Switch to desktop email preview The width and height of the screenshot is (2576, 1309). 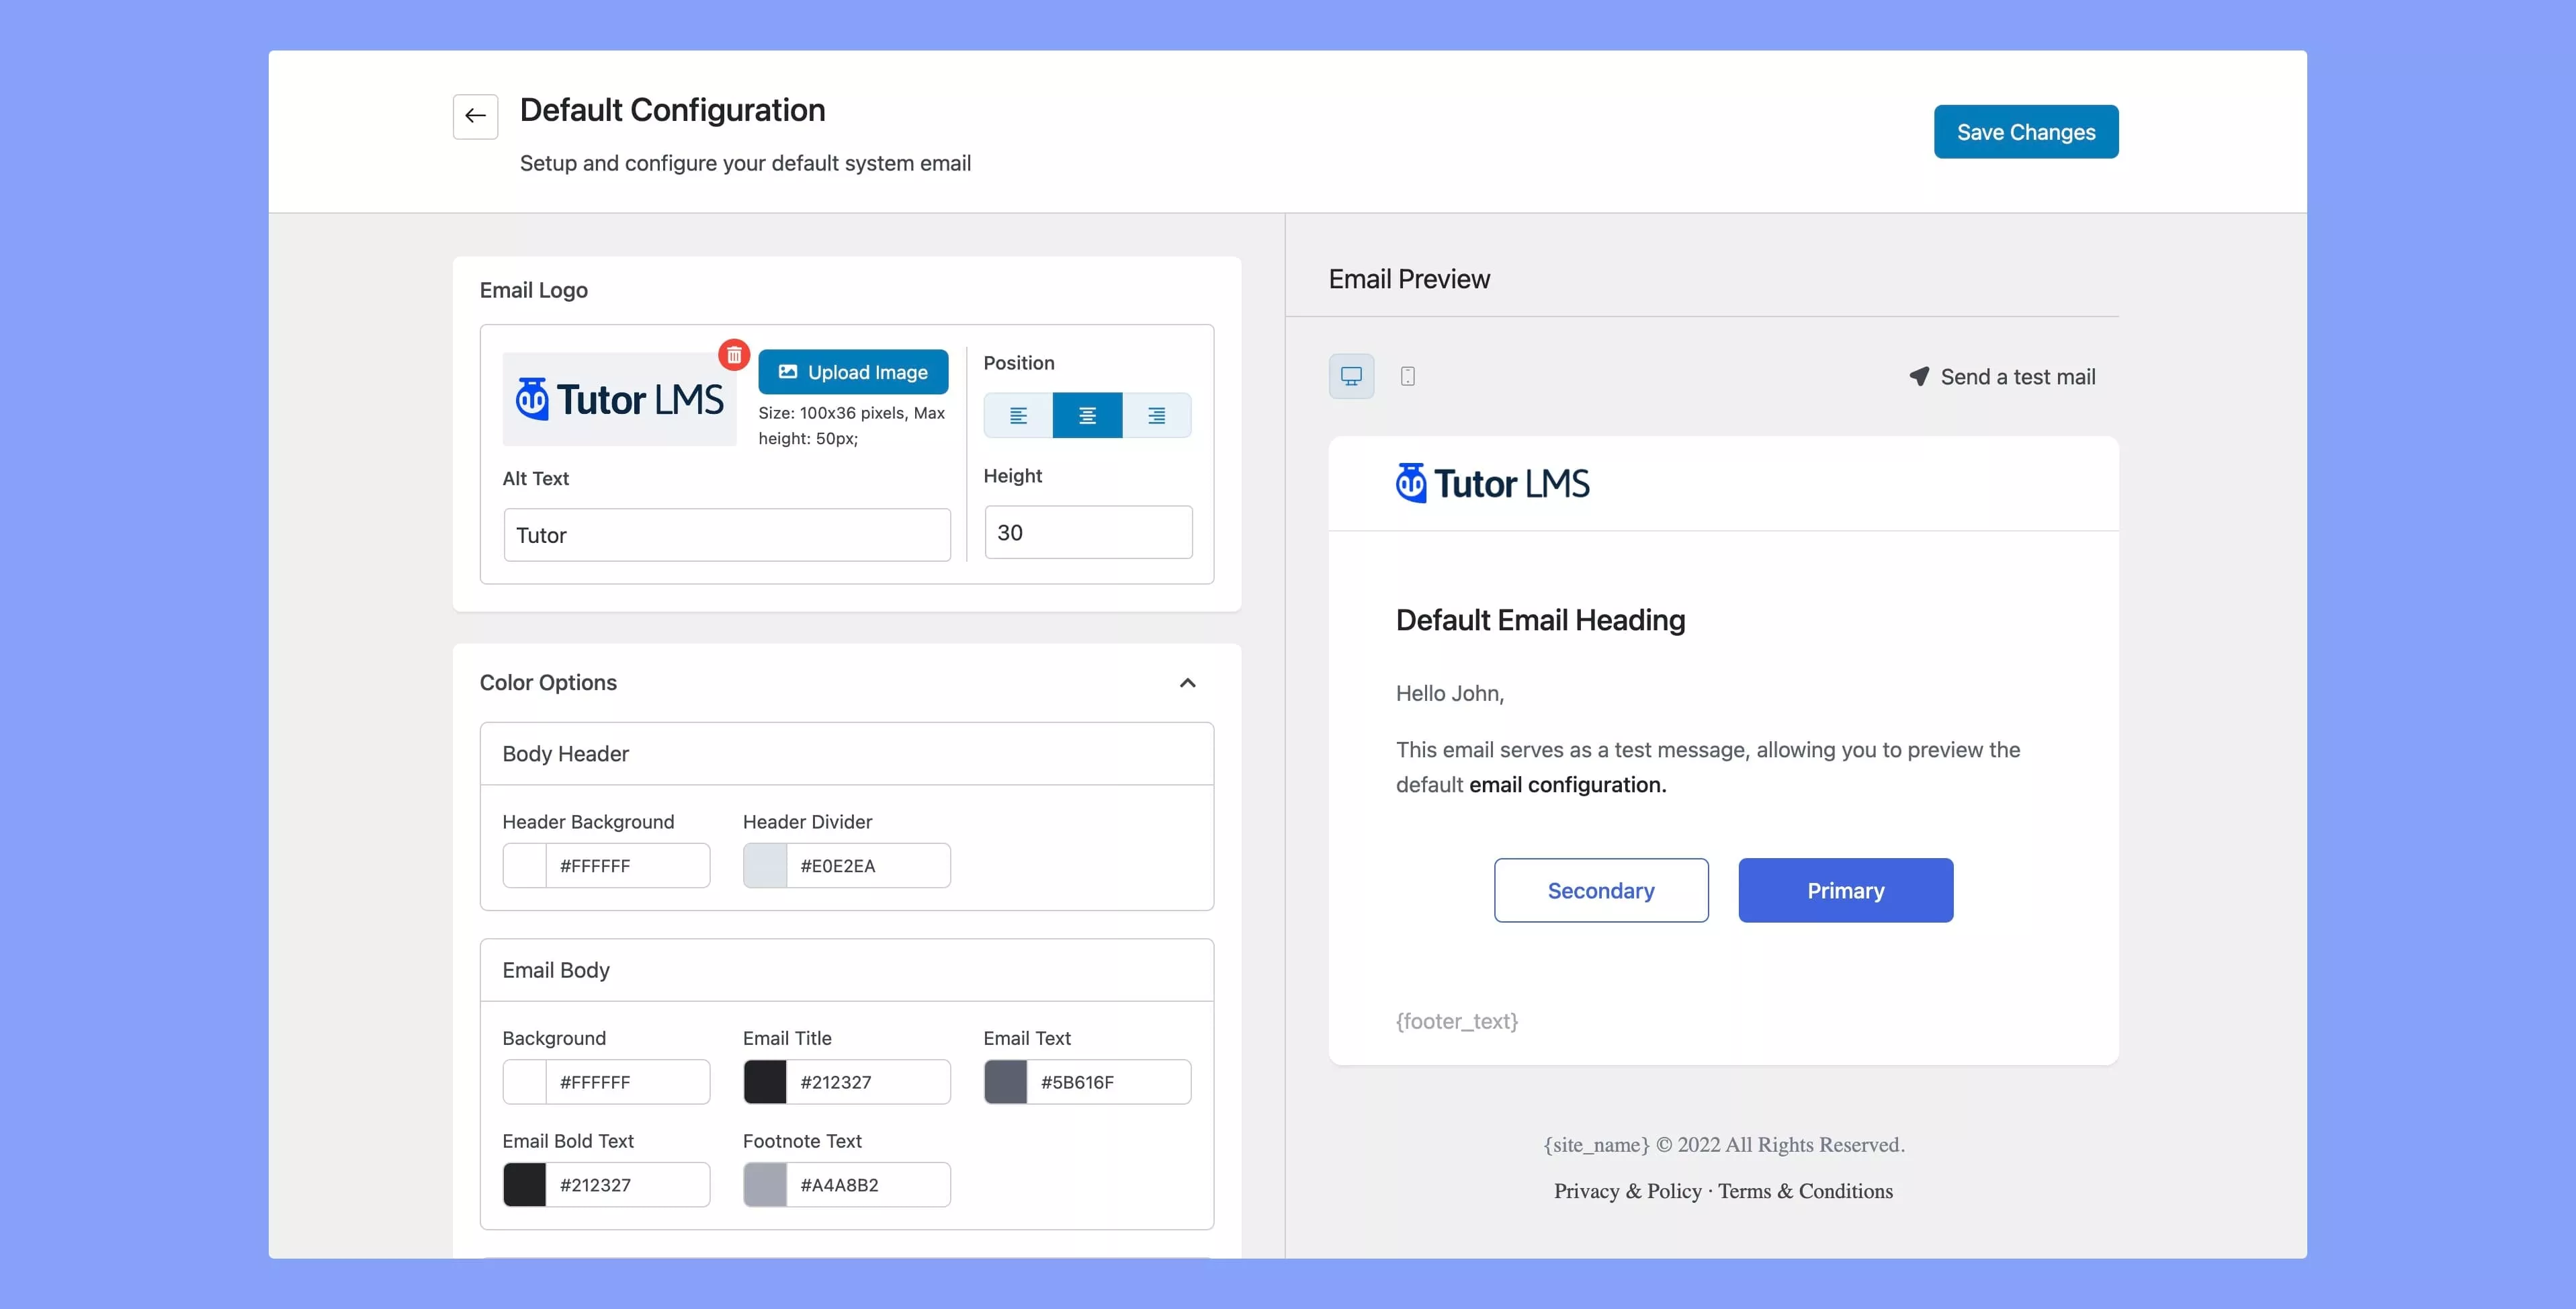1351,376
